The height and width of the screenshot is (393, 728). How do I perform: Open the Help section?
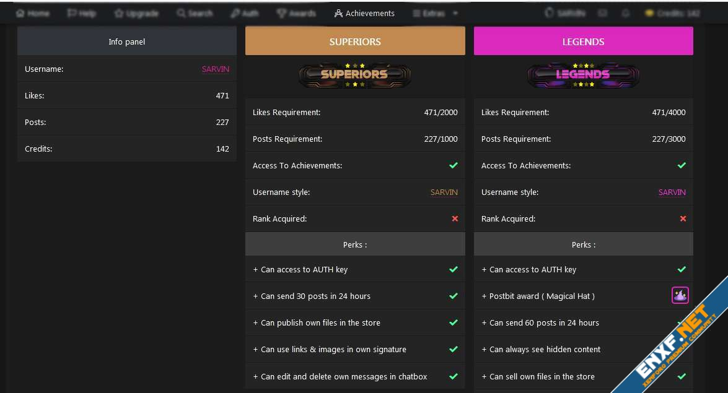coord(82,13)
